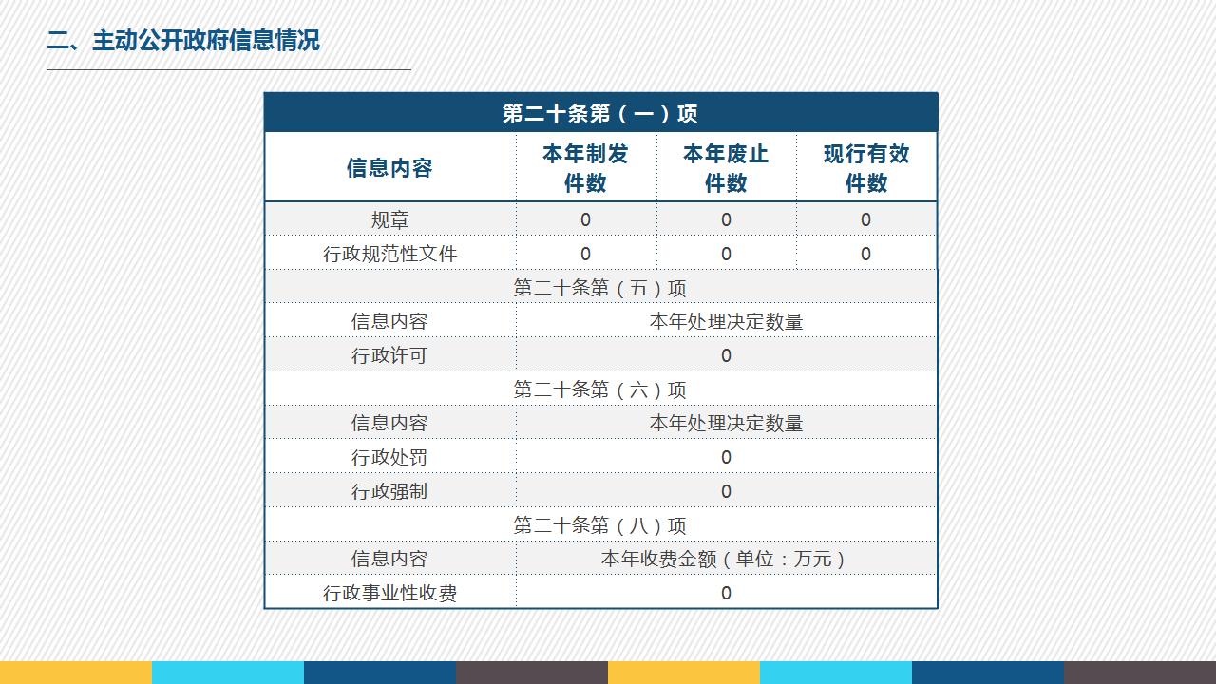Image resolution: width=1216 pixels, height=684 pixels.
Task: Click 规章 row's 本年制发件数 value 0
Action: point(585,219)
